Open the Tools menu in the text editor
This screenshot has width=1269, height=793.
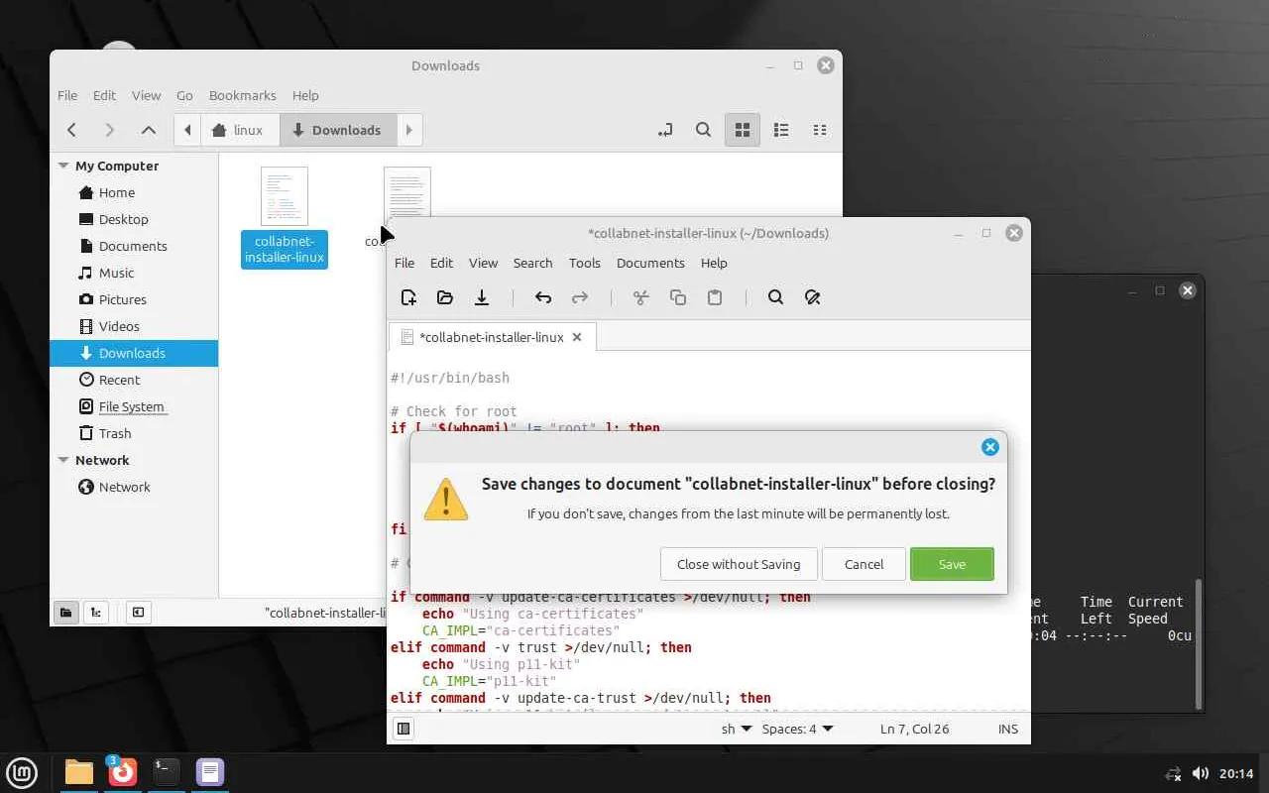[585, 263]
